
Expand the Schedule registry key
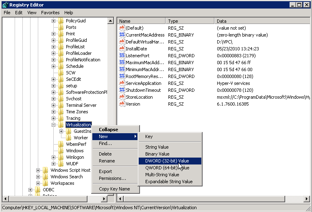click(54, 66)
